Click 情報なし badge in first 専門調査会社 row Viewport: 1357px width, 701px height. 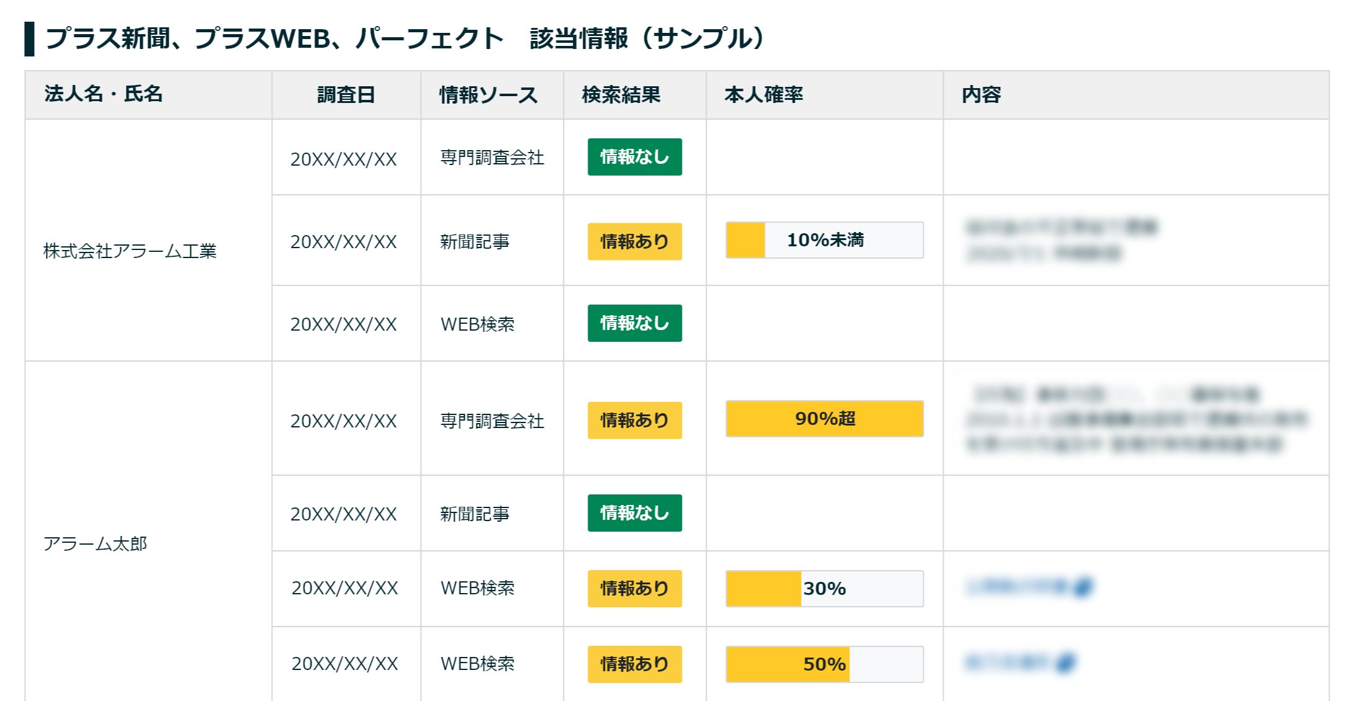pyautogui.click(x=634, y=157)
